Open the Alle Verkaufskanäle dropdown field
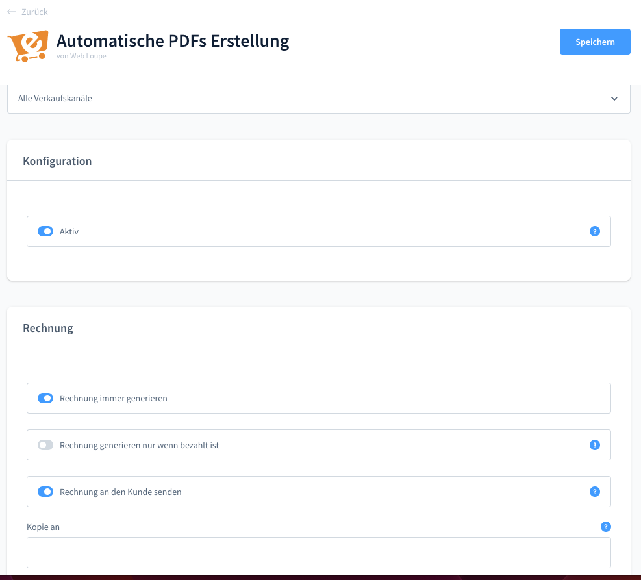 click(x=312, y=99)
